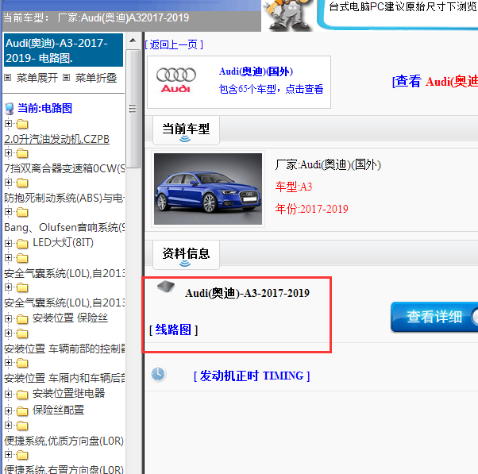Select the 当前车型 tab
This screenshot has height=474, width=478.
tap(186, 130)
